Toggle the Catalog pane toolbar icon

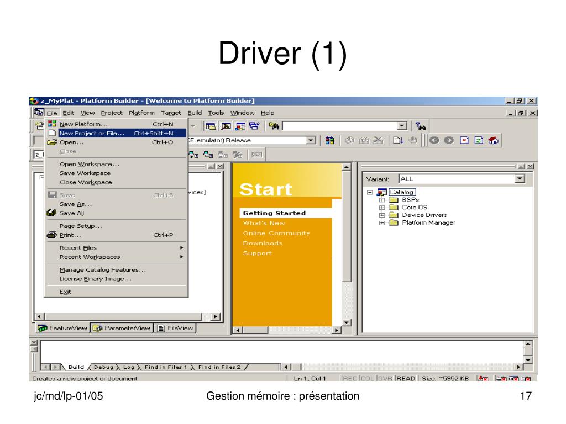tap(240, 126)
